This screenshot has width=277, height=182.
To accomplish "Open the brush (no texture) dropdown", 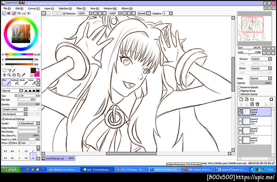I will pos(25,114).
